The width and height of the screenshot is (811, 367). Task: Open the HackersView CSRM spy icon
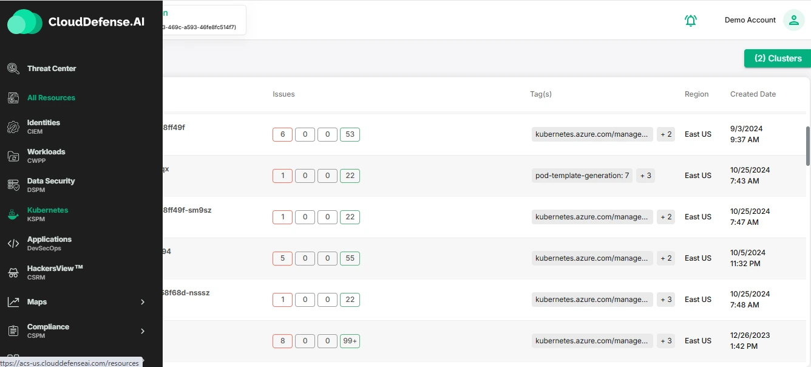point(13,273)
